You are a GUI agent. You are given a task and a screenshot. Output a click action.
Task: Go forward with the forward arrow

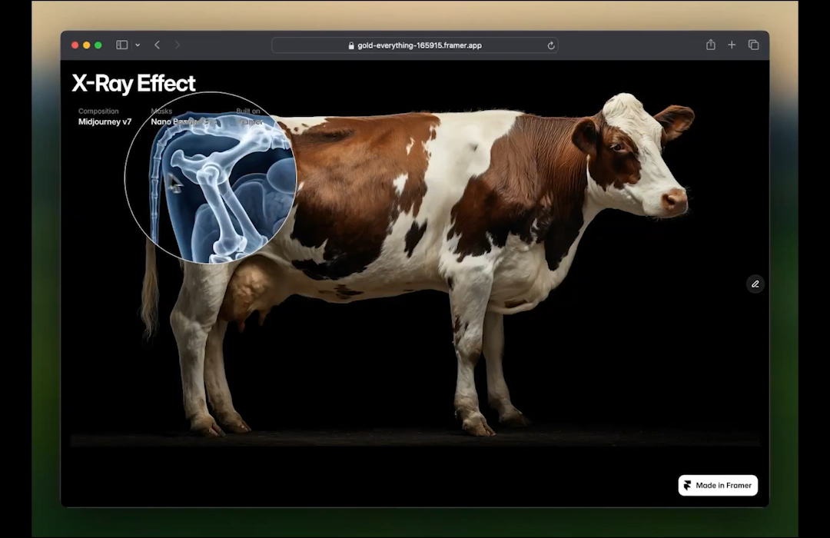[178, 45]
